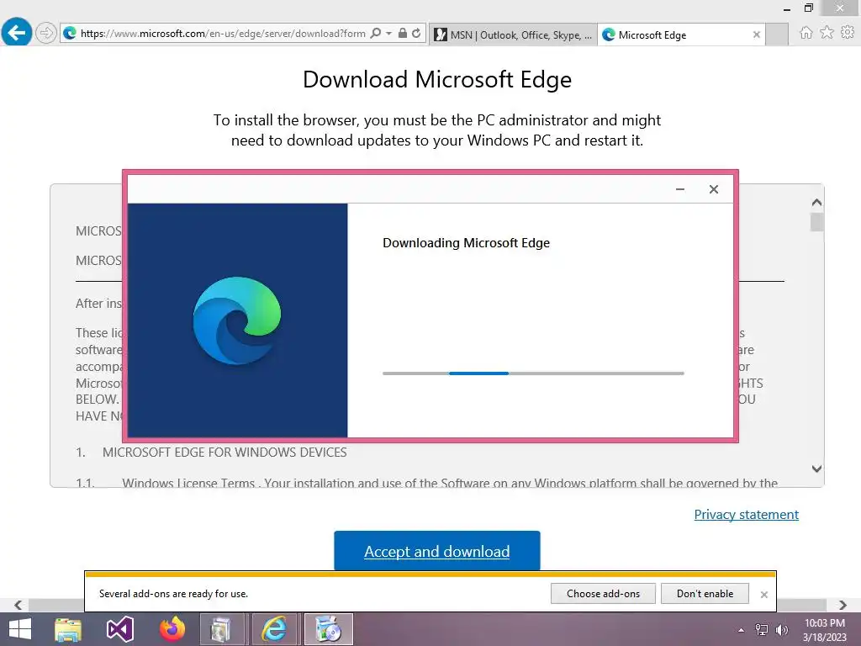Open Firefox from taskbar
Viewport: 861px width, 646px height.
(172, 629)
